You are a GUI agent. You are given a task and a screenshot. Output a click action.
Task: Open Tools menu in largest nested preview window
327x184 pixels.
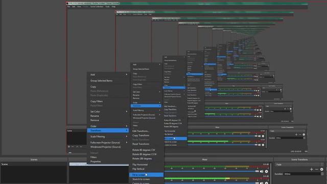point(107,7)
